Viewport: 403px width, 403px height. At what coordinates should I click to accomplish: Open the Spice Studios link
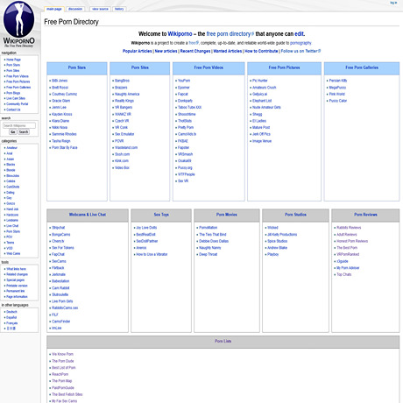pyautogui.click(x=278, y=241)
